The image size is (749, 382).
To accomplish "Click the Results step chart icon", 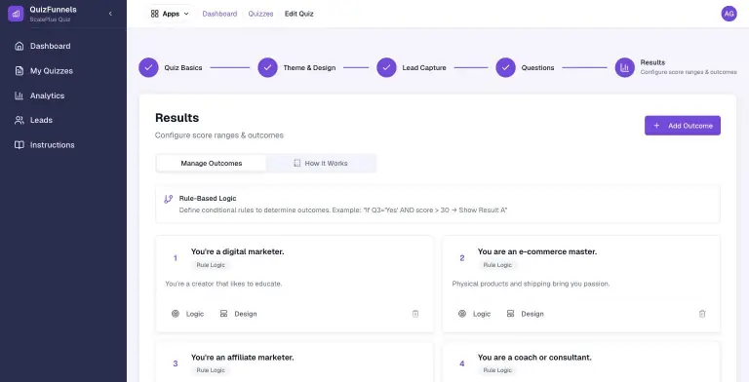I will (624, 67).
